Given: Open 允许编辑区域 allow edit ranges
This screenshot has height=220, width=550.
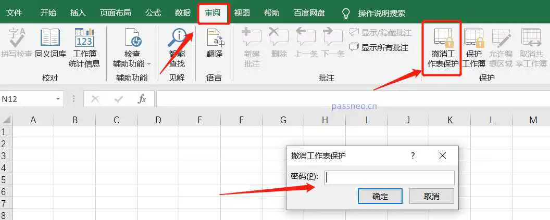Looking at the screenshot, I should pyautogui.click(x=501, y=48).
